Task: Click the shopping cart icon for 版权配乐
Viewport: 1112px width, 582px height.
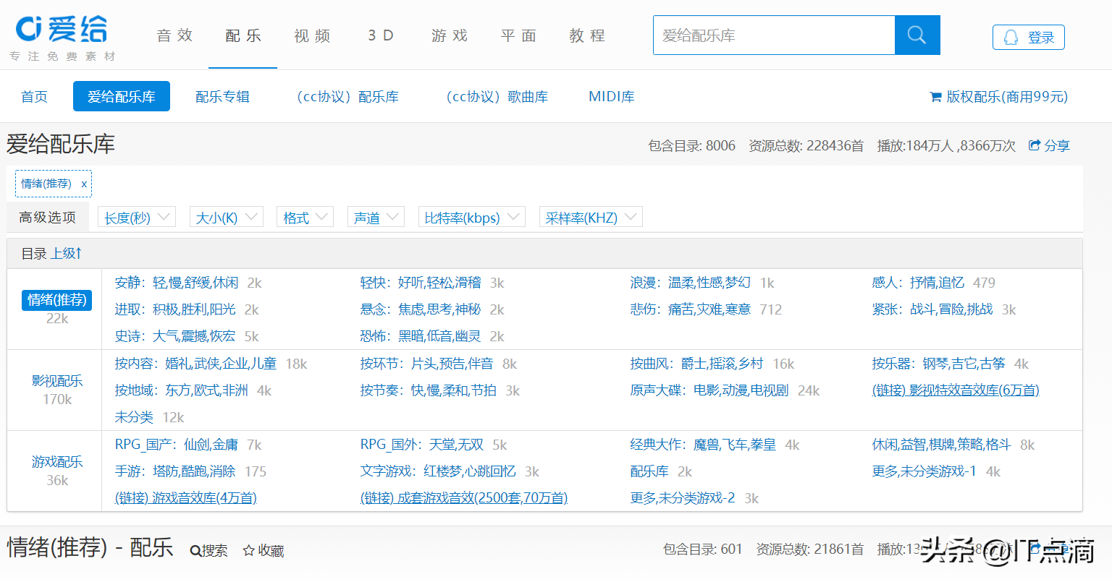Action: pyautogui.click(x=935, y=97)
